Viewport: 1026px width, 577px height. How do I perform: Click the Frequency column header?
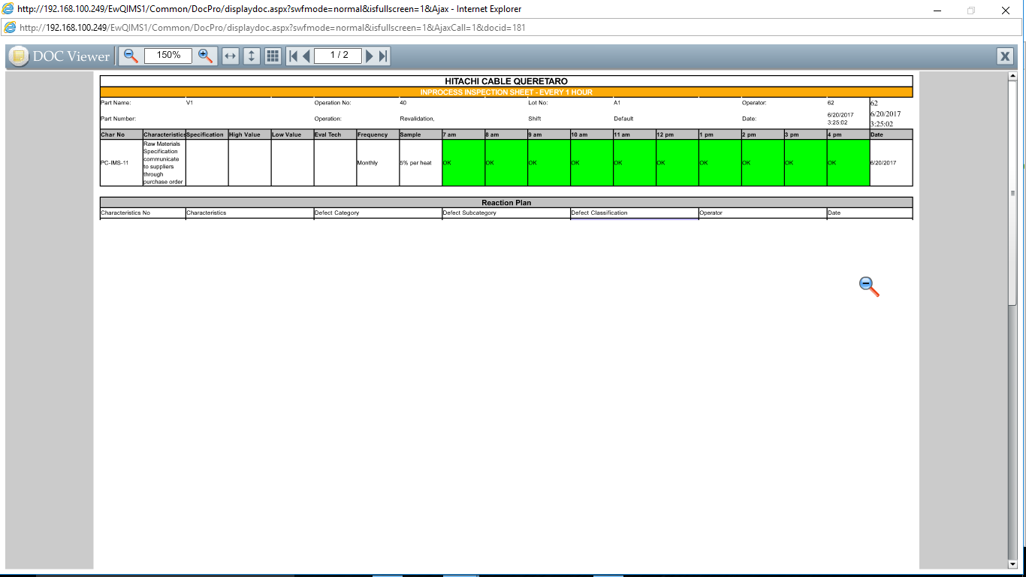379,134
